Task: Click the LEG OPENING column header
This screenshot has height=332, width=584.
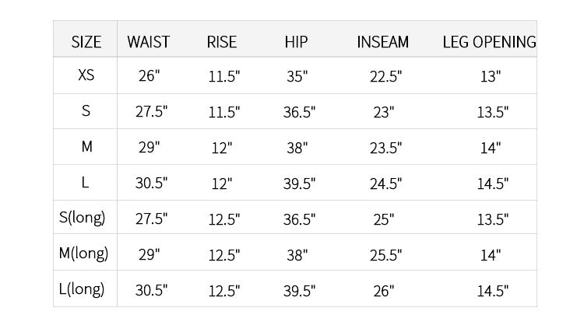Action: click(489, 42)
